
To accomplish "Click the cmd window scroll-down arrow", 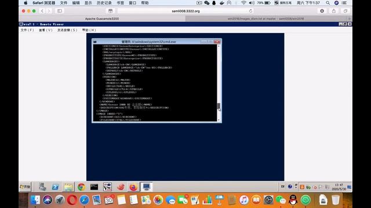I will pyautogui.click(x=219, y=120).
